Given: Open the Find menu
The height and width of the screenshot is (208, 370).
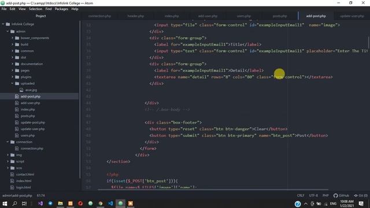Looking at the screenshot, I should (49, 9).
